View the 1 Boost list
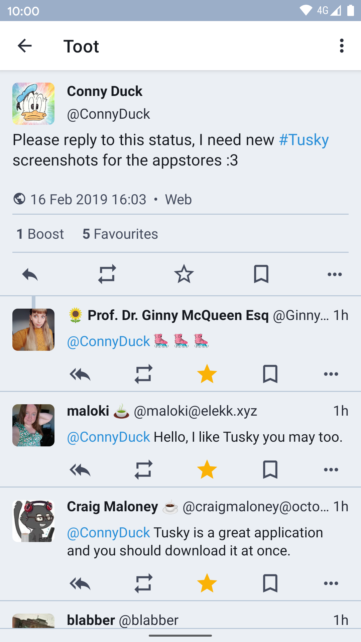The image size is (361, 642). [40, 234]
